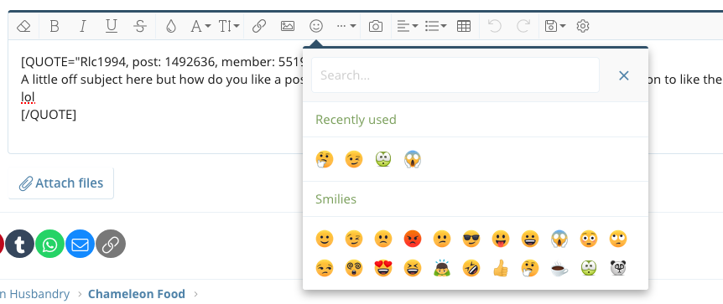Insert the flushed wide-eyed smiley
This screenshot has width=723, height=304.
pos(589,239)
